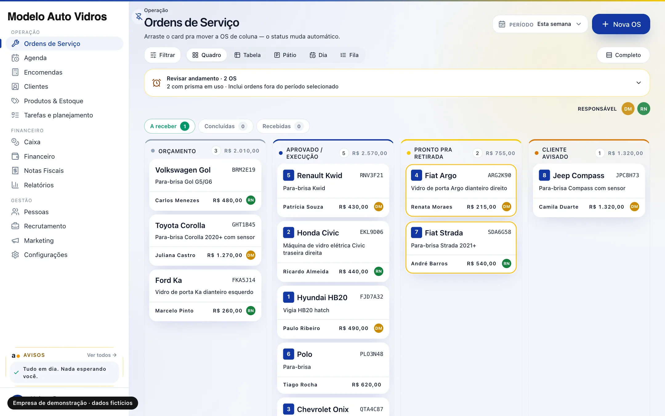
Task: Switch to the Tabela view
Action: pos(248,55)
